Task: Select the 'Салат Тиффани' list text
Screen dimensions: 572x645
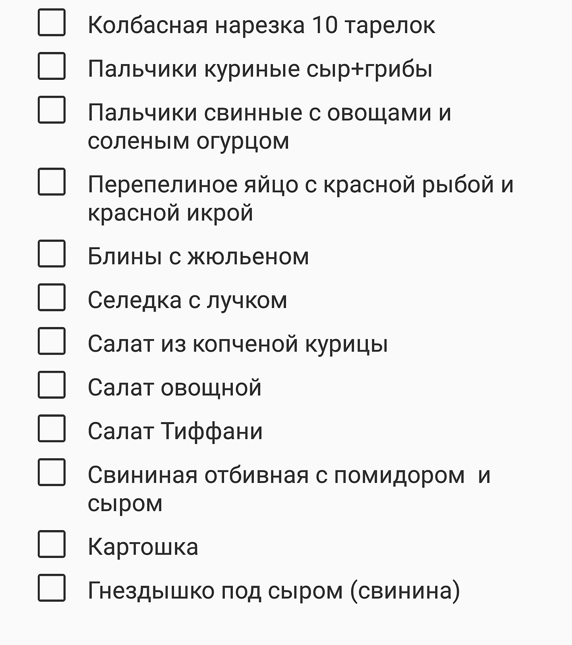Action: coord(175,431)
